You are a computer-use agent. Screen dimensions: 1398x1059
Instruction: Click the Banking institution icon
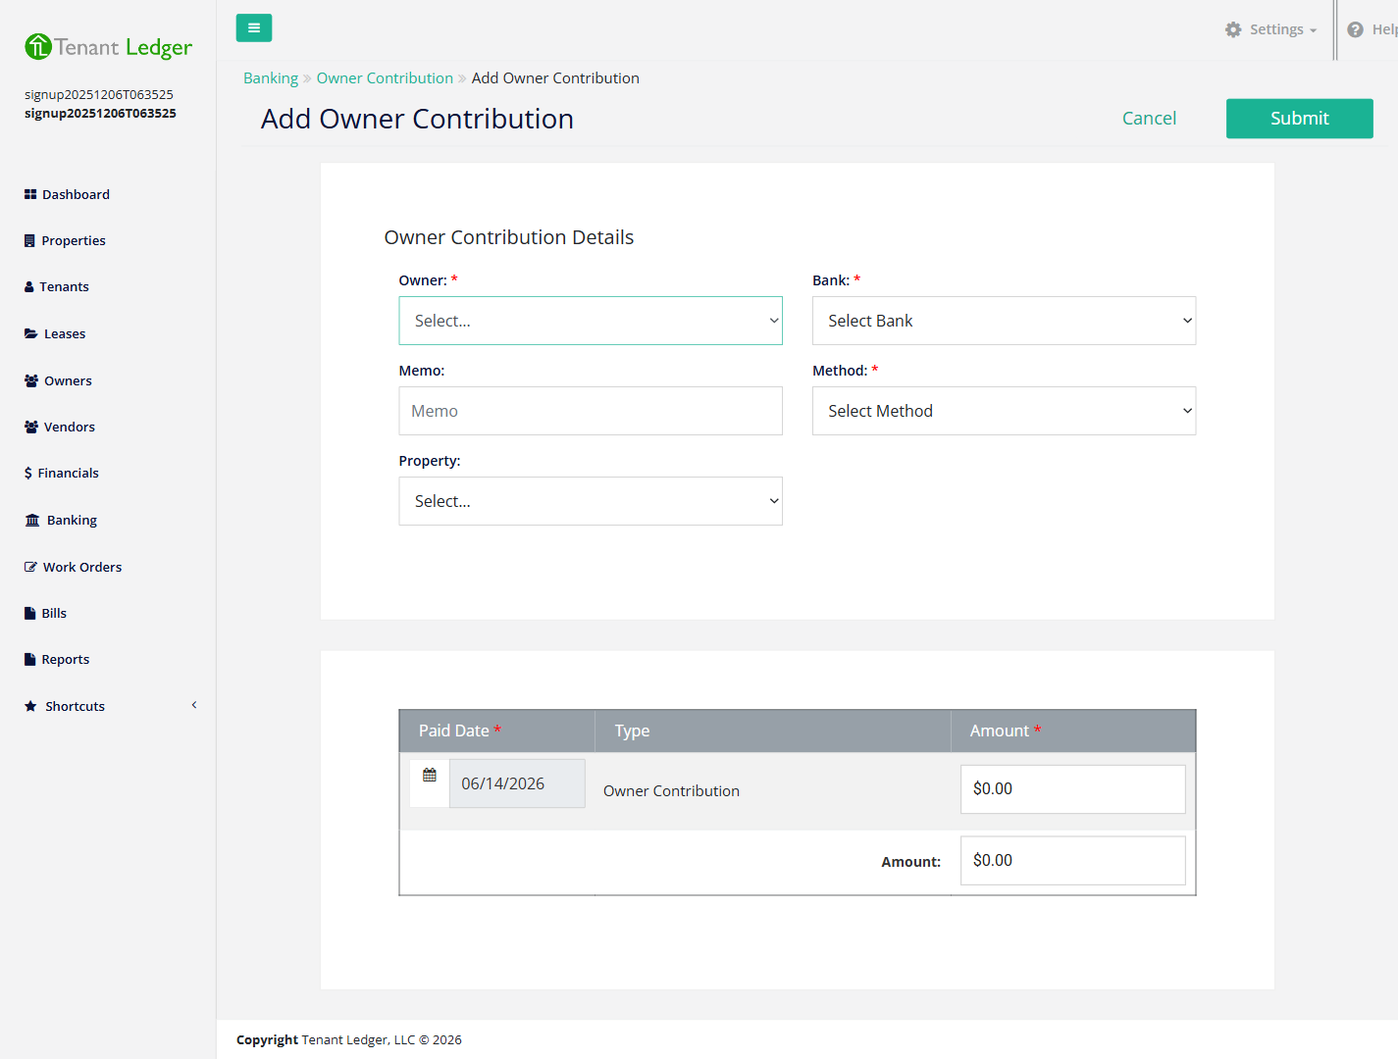point(32,520)
